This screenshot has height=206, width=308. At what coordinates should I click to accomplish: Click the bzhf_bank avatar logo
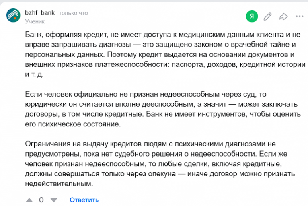pyautogui.click(x=14, y=16)
